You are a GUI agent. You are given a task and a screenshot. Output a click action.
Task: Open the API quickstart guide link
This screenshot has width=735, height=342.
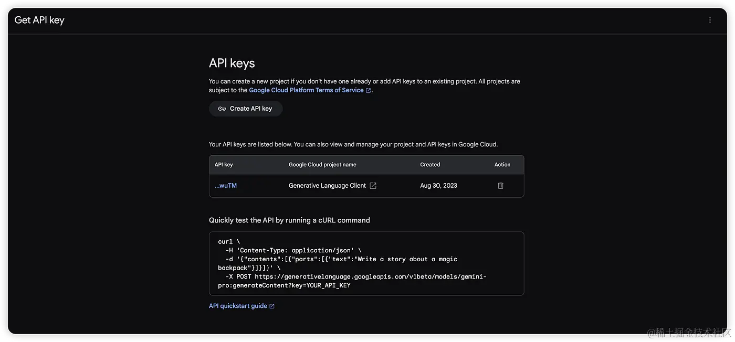click(241, 306)
